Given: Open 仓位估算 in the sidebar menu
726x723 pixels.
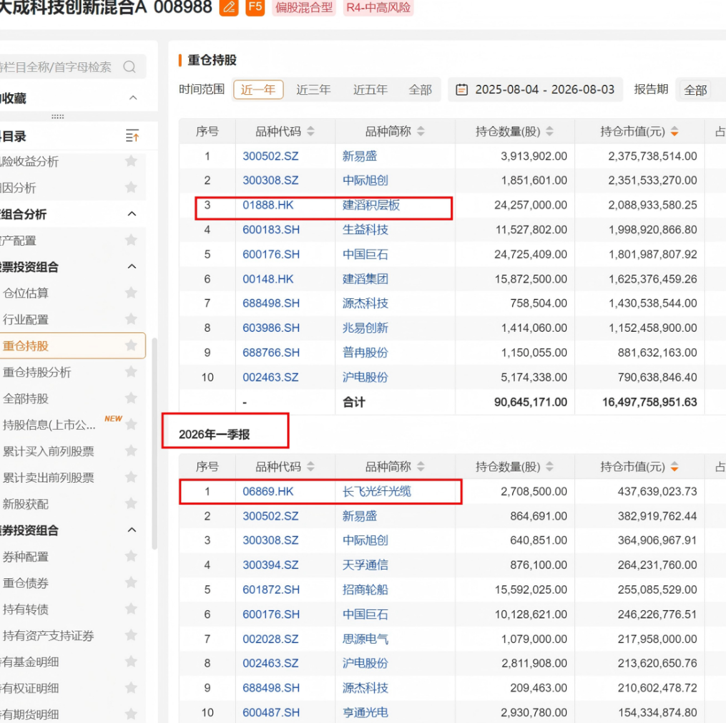Looking at the screenshot, I should 26,293.
